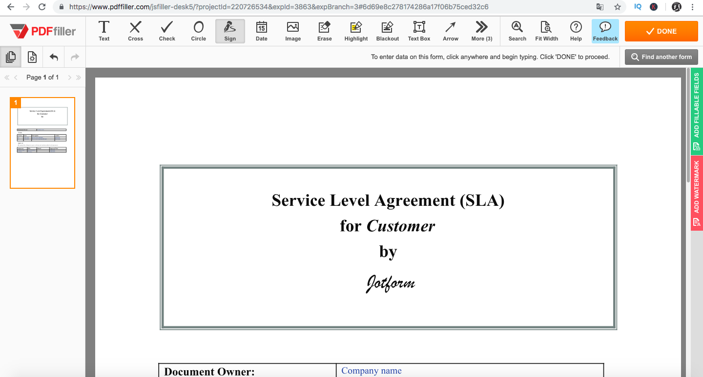Click the browser address bar URL

279,7
